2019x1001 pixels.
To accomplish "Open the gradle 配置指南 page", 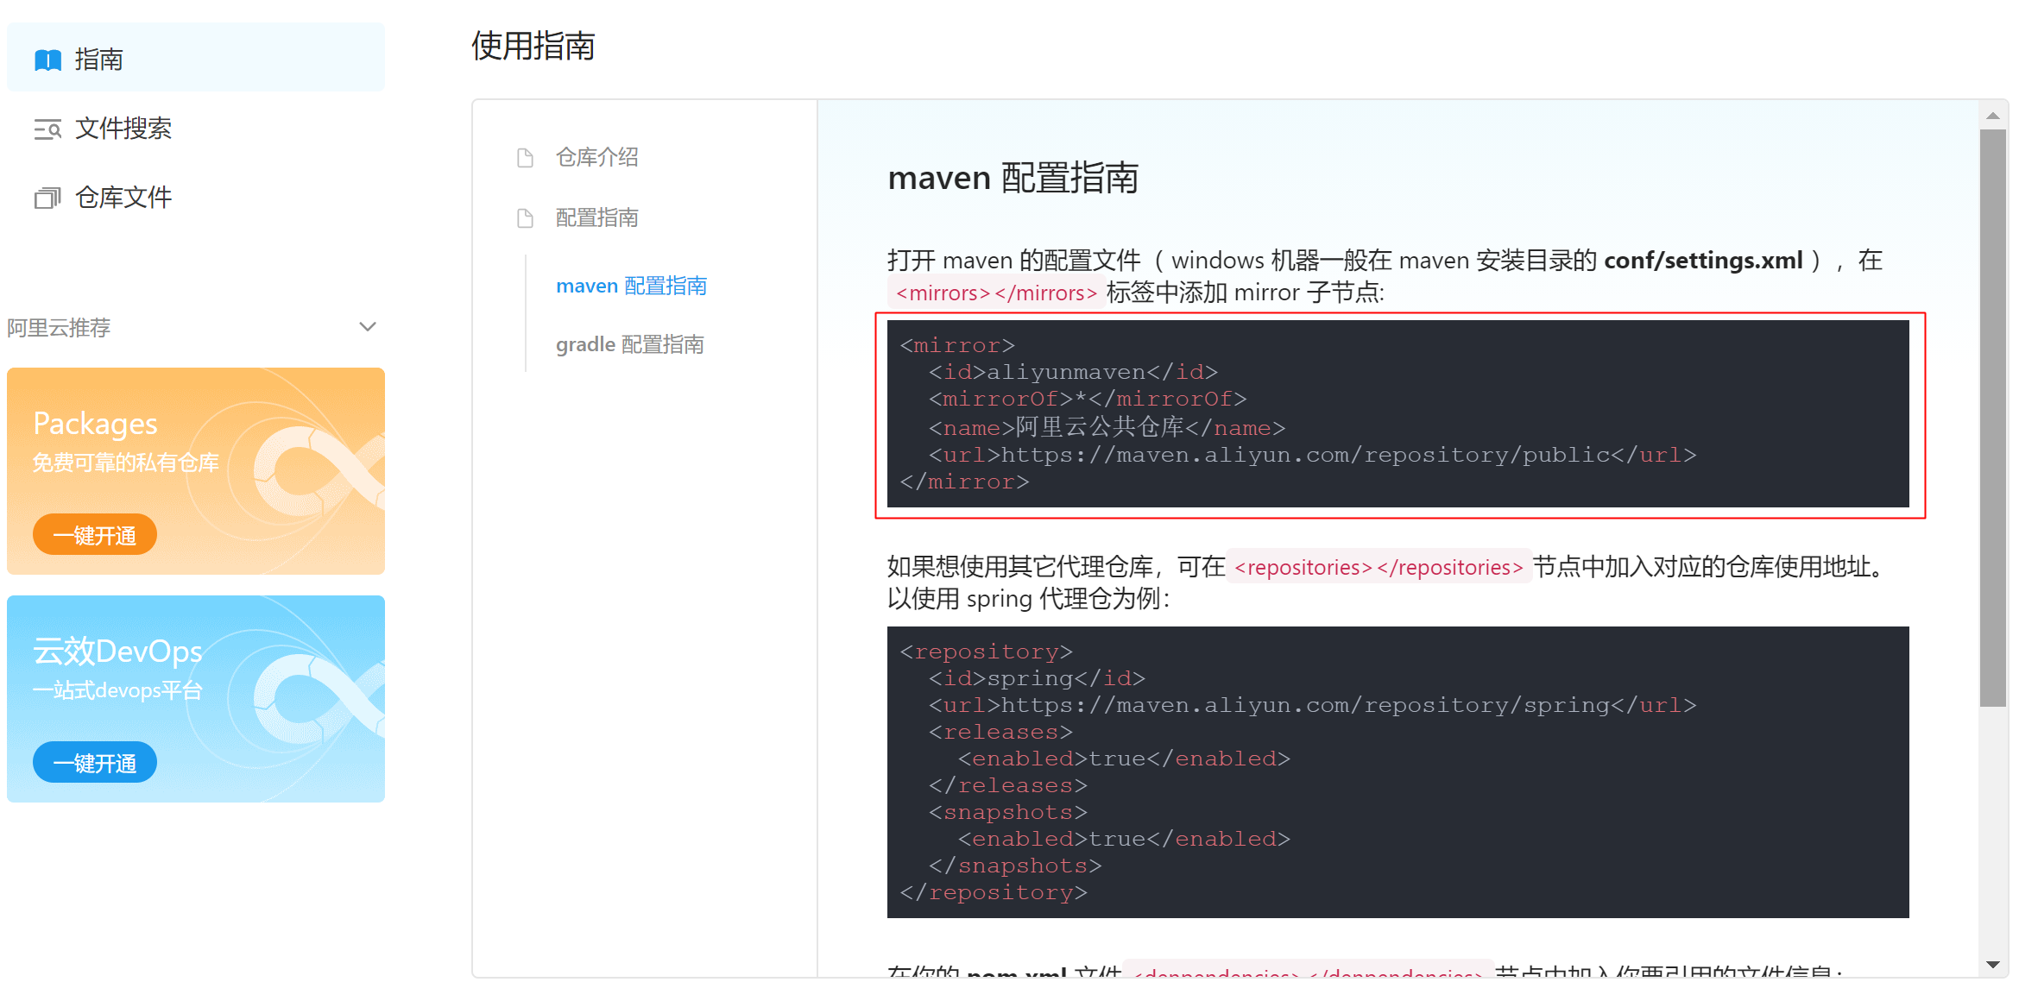I will (629, 344).
